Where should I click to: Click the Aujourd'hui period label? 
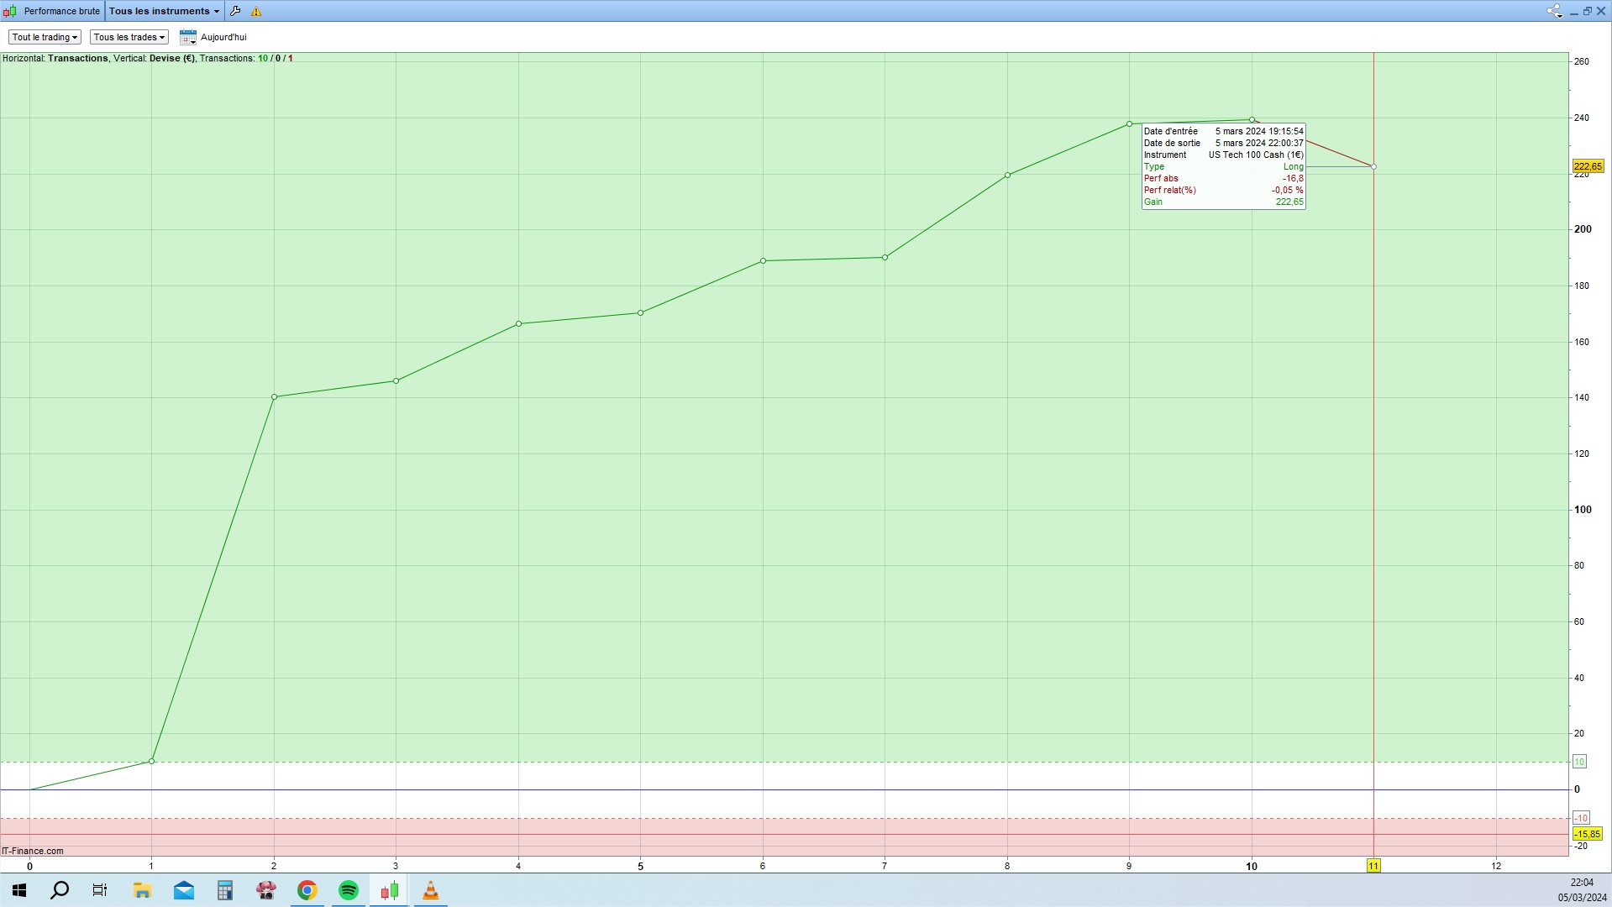pyautogui.click(x=223, y=37)
